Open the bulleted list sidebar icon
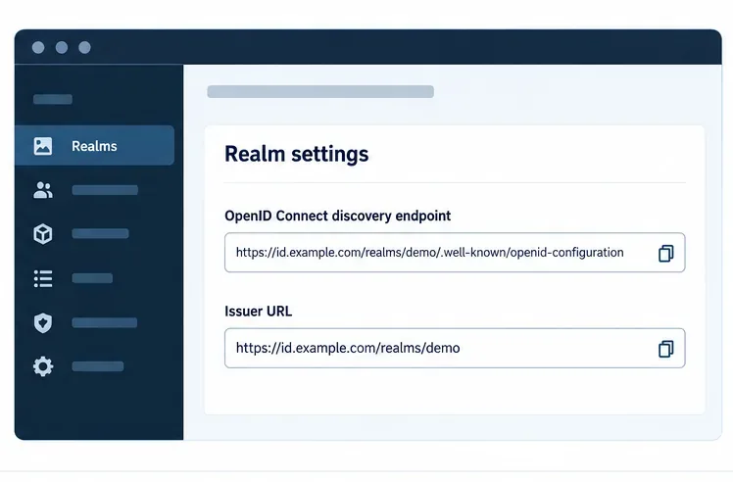The image size is (733, 482). click(x=43, y=278)
